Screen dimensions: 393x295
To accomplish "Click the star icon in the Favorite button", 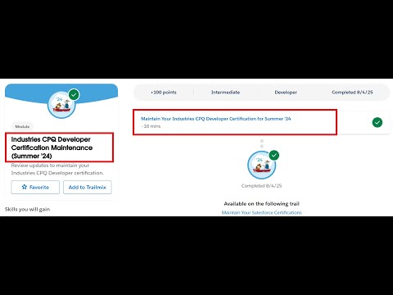I will [25, 187].
